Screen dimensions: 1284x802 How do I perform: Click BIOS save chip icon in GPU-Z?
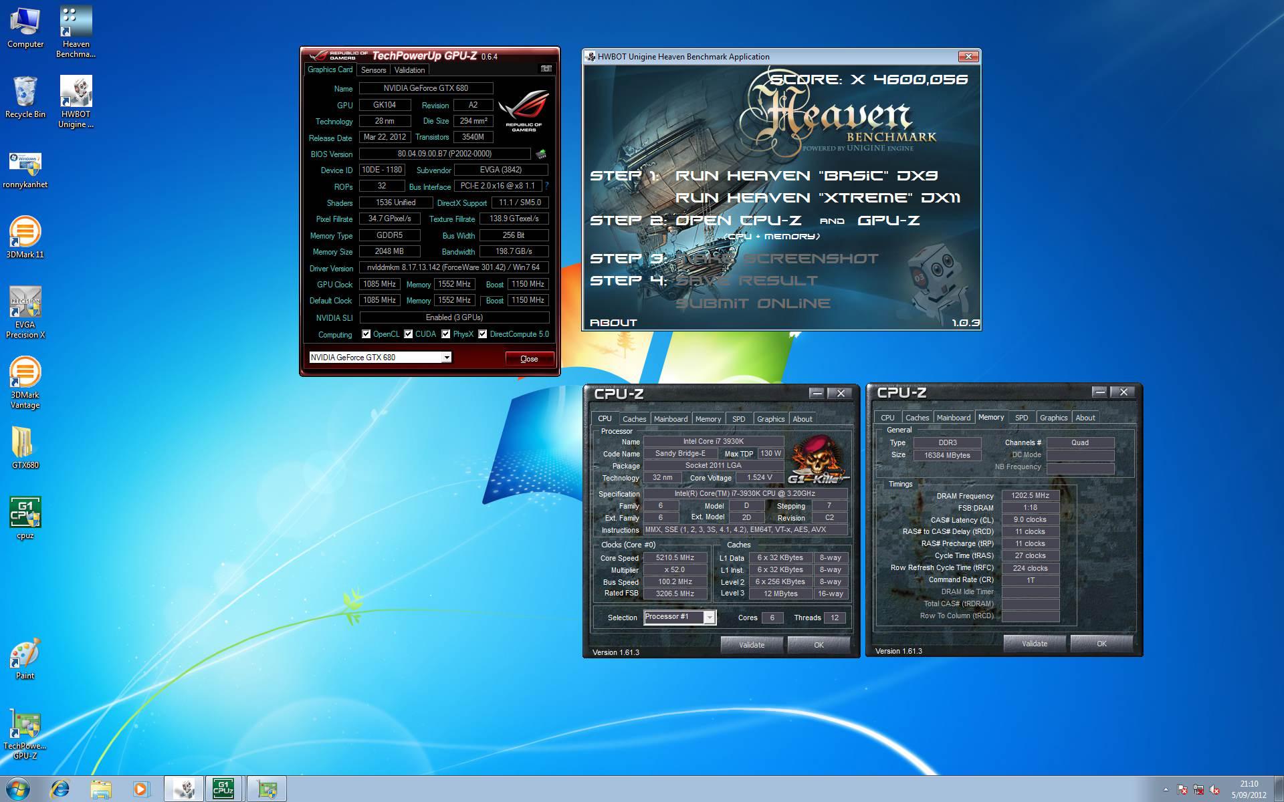pyautogui.click(x=540, y=154)
